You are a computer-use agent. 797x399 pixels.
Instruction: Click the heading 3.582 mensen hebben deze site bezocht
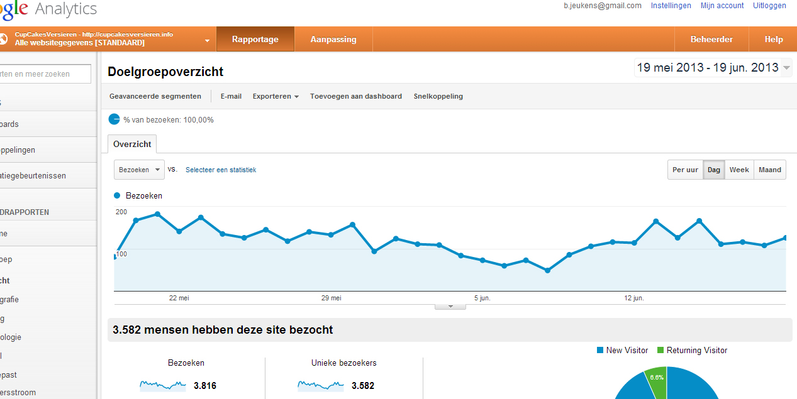click(223, 329)
